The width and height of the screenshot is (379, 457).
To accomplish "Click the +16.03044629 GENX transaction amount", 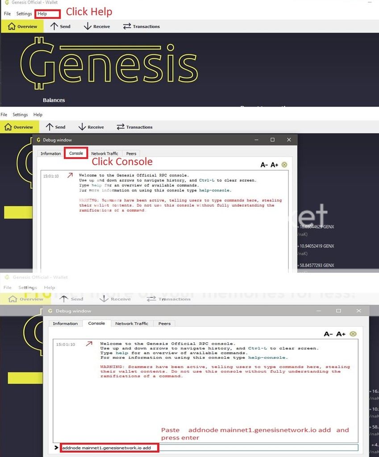I will click(x=316, y=227).
